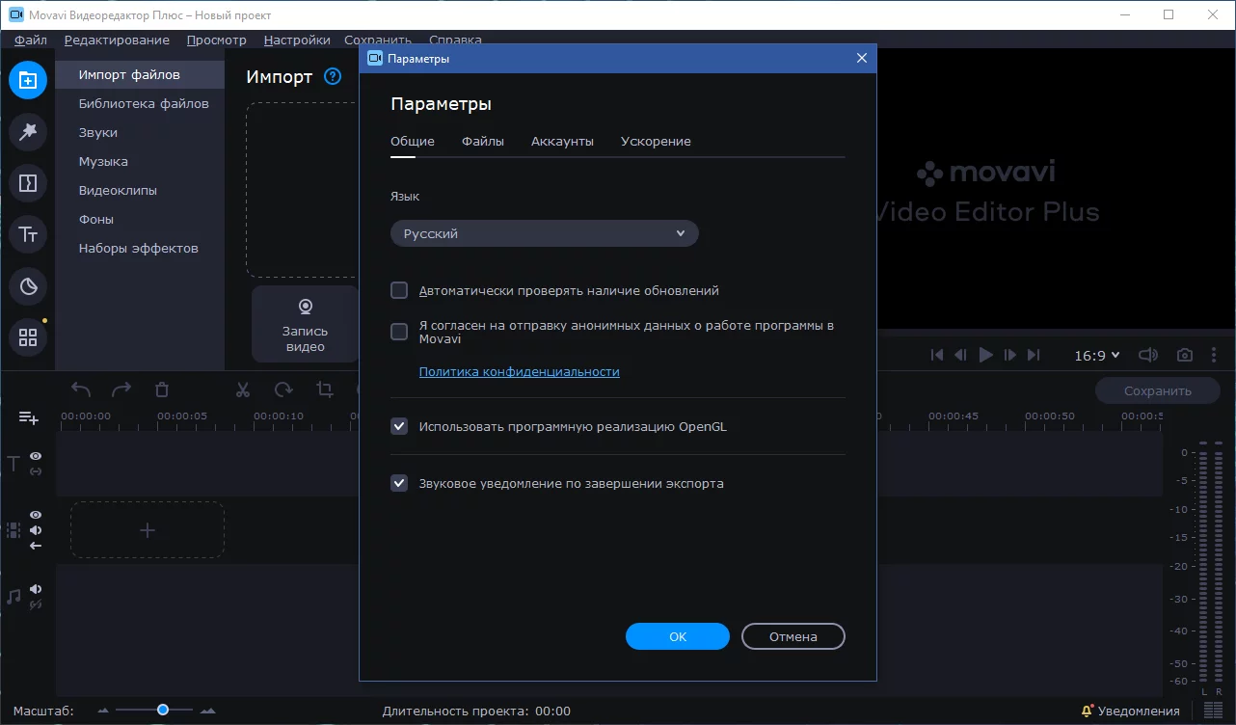Step to next frame
This screenshot has width=1236, height=725.
tap(1010, 355)
